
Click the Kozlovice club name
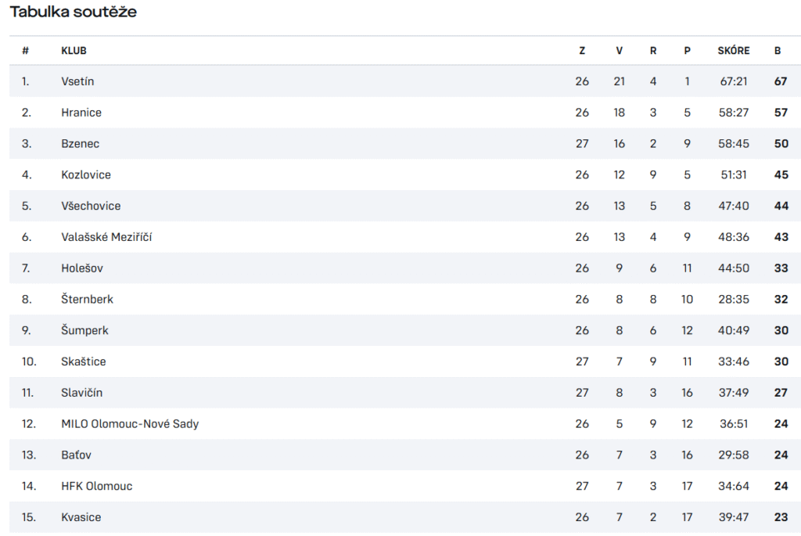tap(86, 174)
